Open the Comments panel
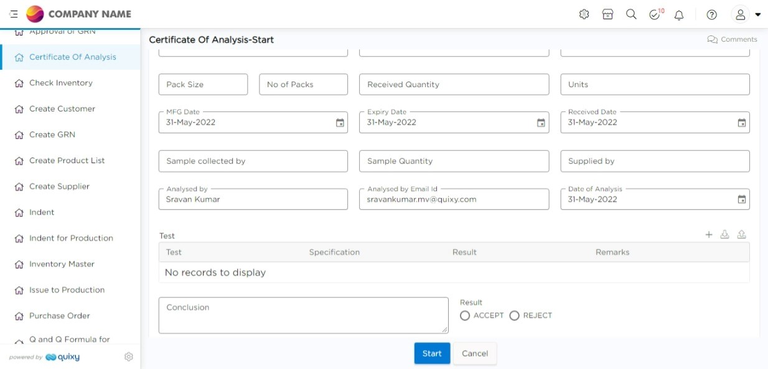Screen dimensions: 768x369 click(x=733, y=39)
